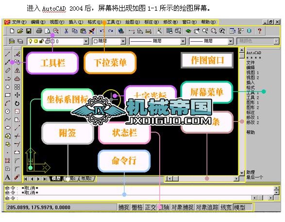Click the coordinate readout 285.0899, 175.9979, 0.0000
The image size is (285, 222).
click(39, 207)
